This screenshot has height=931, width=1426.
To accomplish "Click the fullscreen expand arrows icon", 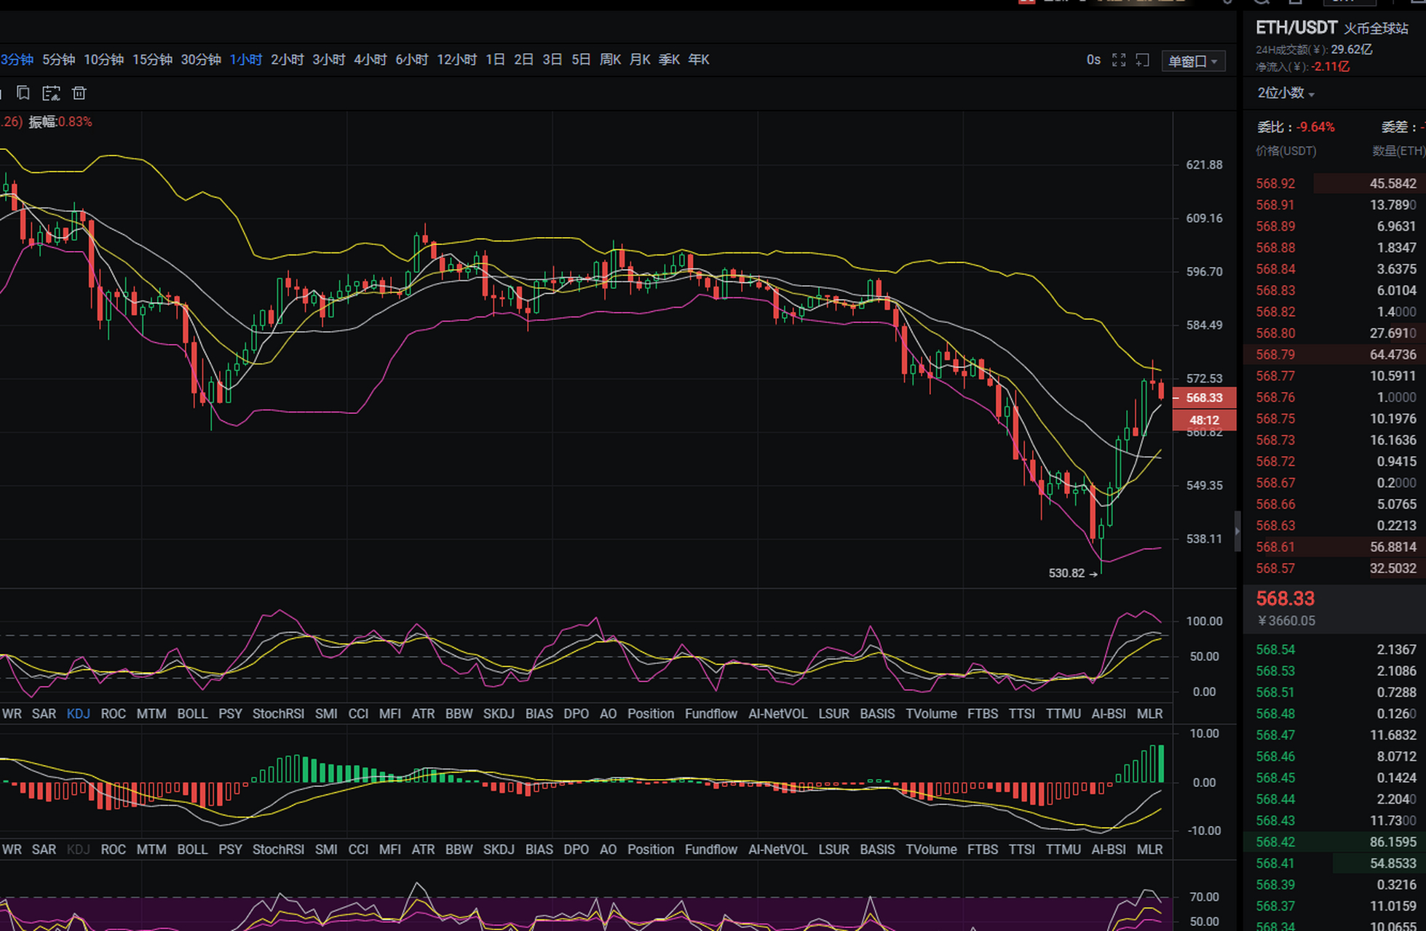I will [x=1119, y=60].
